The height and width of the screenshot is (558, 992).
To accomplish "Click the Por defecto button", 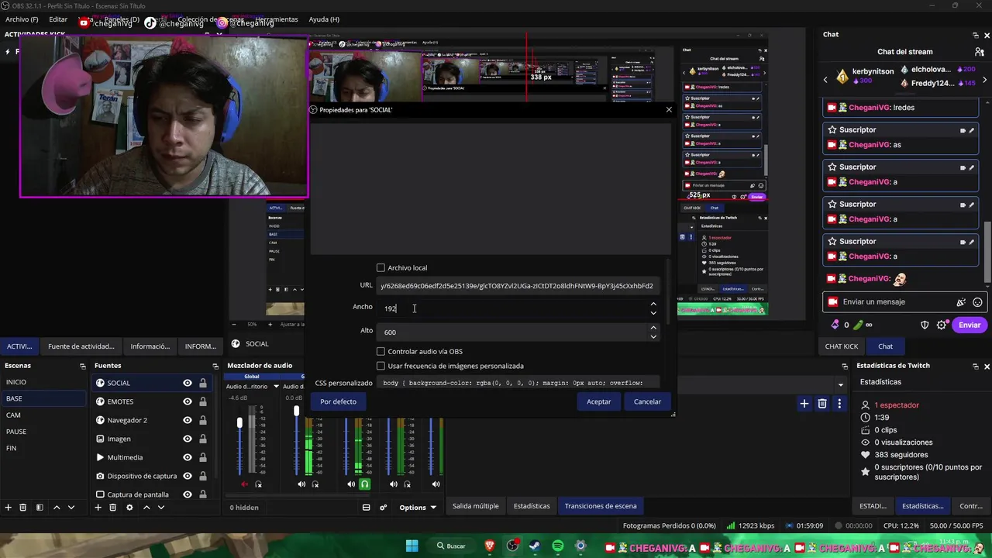I will click(x=339, y=401).
